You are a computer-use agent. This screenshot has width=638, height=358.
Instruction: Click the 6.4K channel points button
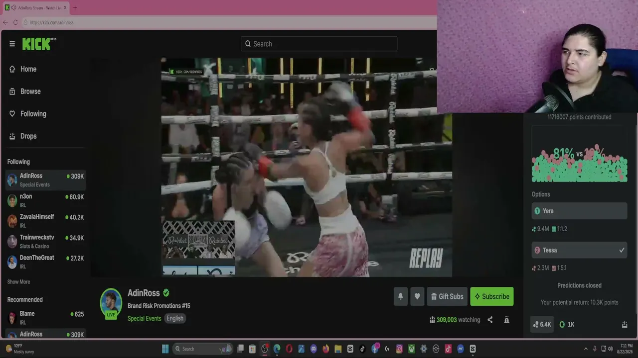point(542,324)
